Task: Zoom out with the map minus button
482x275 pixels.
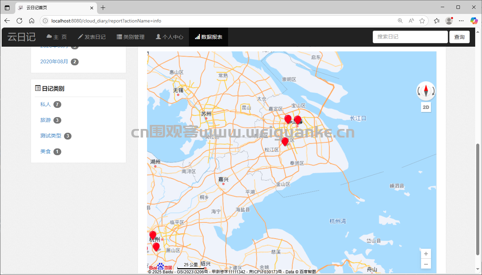Action: [426, 264]
